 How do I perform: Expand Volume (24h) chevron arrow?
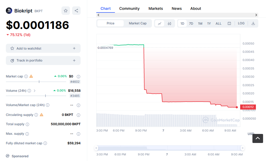pos(35,91)
